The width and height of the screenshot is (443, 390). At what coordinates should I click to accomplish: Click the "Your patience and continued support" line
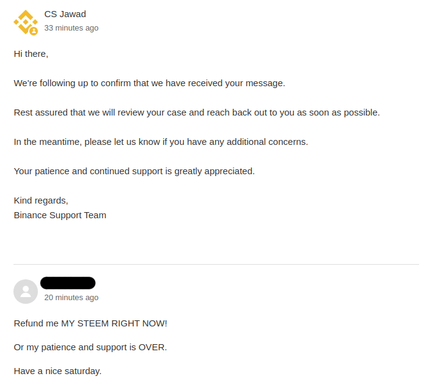click(x=134, y=171)
